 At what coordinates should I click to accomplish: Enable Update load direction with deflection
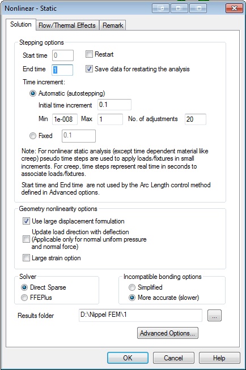(x=26, y=239)
